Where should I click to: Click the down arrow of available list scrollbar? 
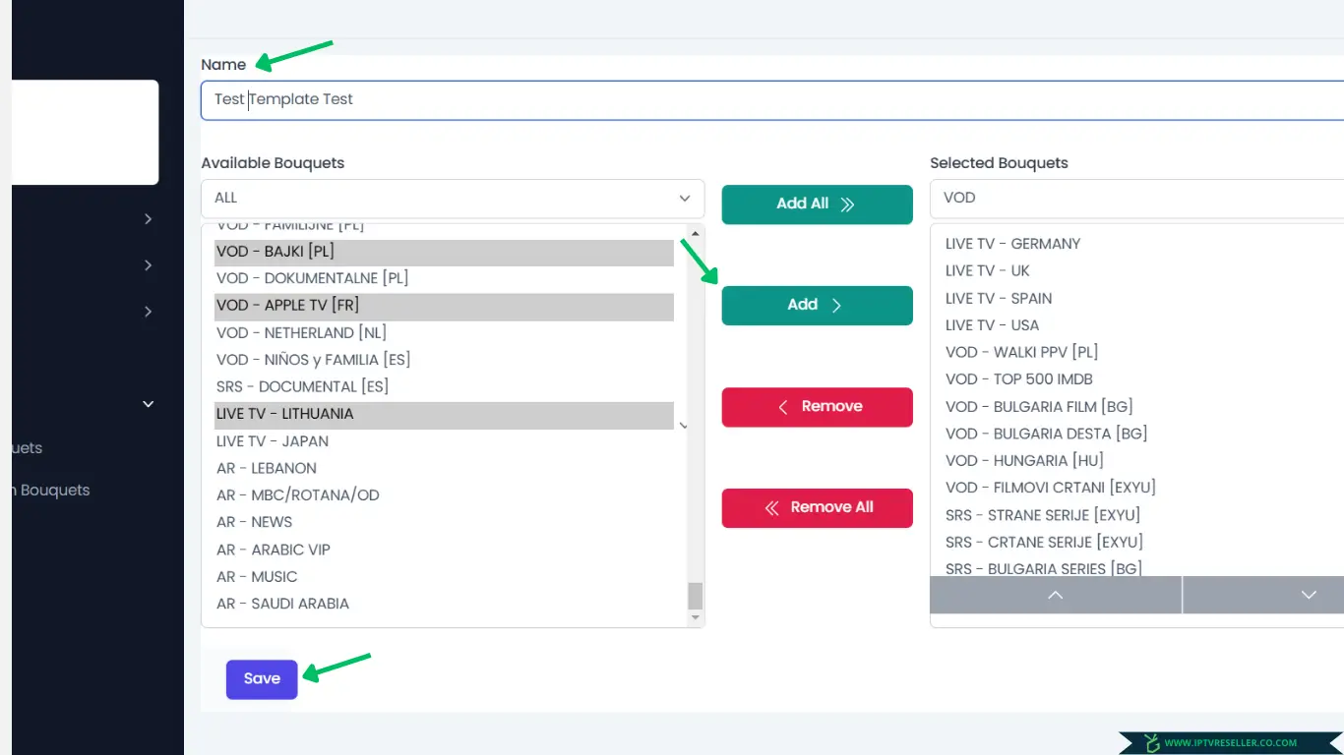(696, 617)
